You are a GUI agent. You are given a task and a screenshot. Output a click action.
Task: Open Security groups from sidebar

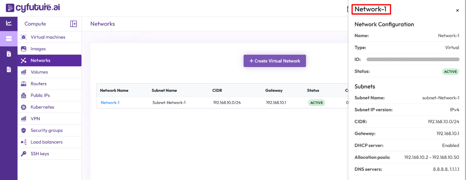pyautogui.click(x=47, y=130)
